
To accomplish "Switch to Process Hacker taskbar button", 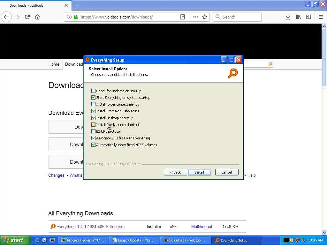I will coord(83,240).
